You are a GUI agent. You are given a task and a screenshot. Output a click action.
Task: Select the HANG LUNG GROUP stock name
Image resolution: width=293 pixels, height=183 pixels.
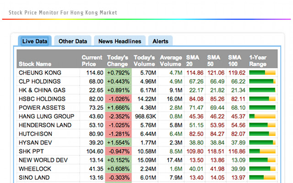click(x=46, y=116)
